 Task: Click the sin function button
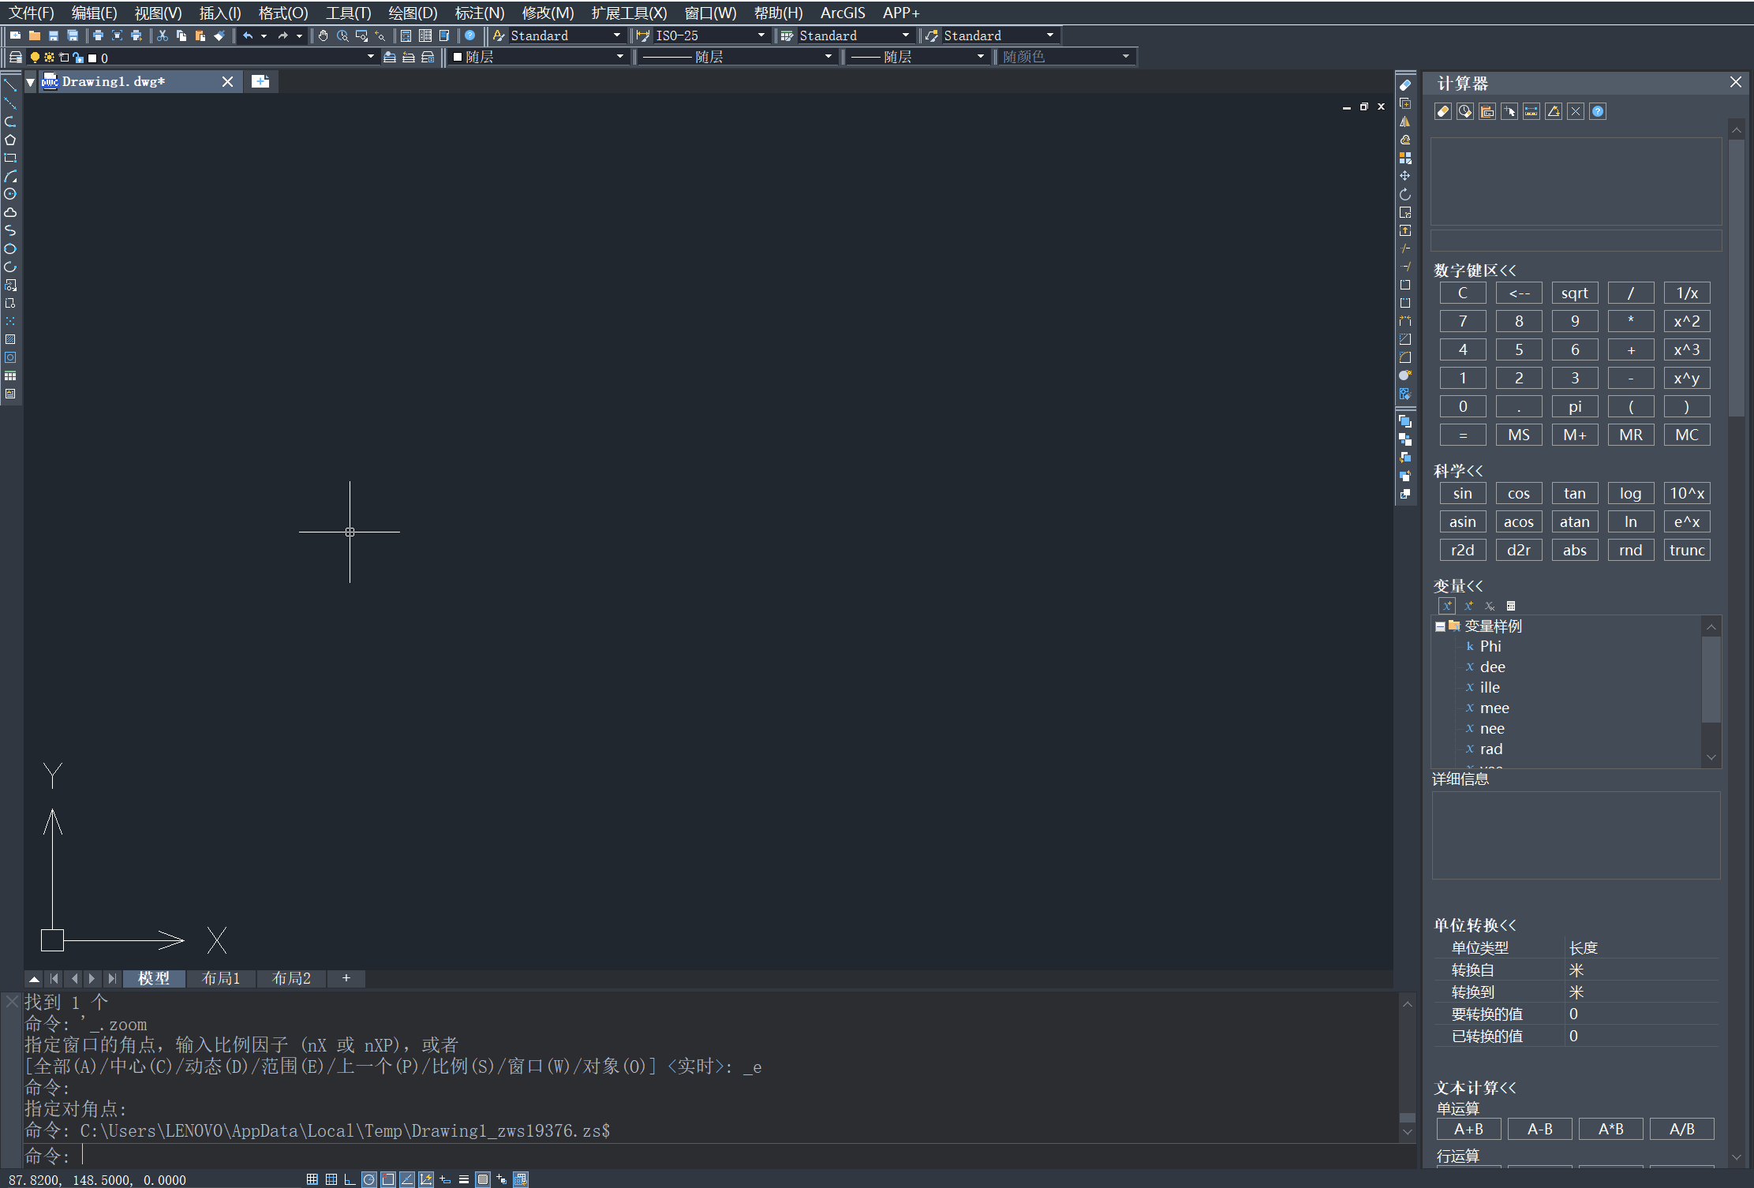tap(1463, 493)
